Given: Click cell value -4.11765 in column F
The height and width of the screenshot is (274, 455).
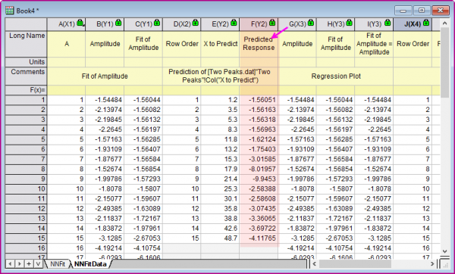Looking at the screenshot, I should click(259, 238).
